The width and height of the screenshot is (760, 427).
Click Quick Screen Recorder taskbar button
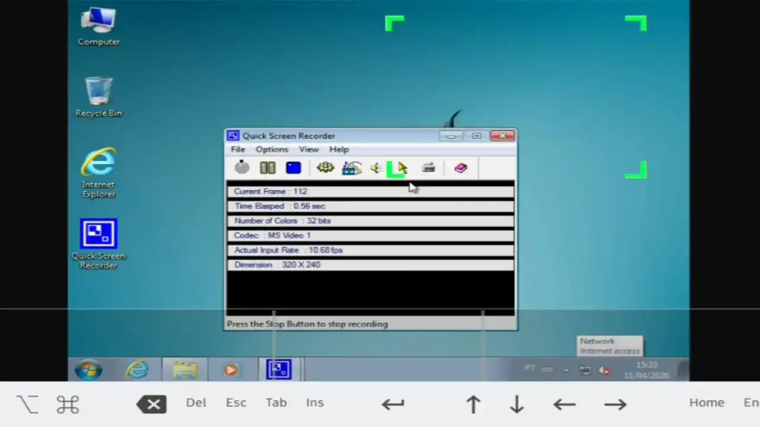click(278, 370)
